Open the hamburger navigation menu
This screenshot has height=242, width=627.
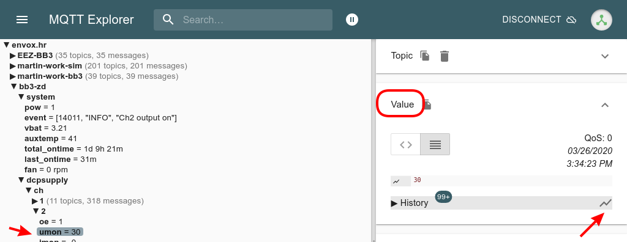22,20
